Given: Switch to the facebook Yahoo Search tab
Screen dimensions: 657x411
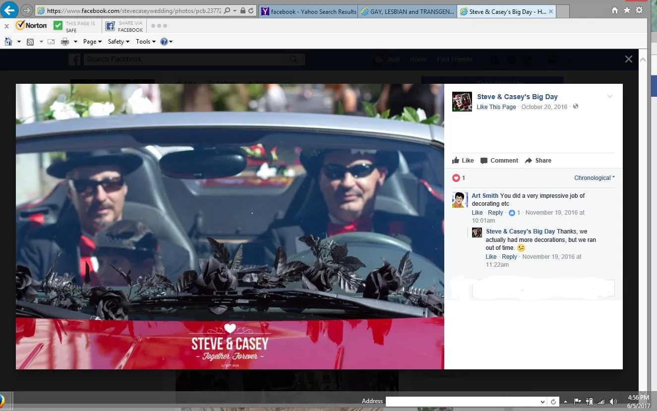Looking at the screenshot, I should (x=308, y=11).
